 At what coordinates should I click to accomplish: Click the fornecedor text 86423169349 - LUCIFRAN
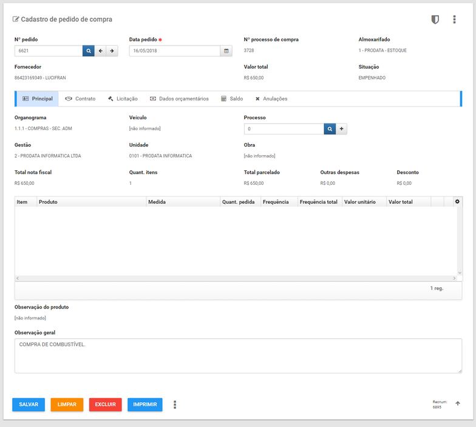click(40, 78)
